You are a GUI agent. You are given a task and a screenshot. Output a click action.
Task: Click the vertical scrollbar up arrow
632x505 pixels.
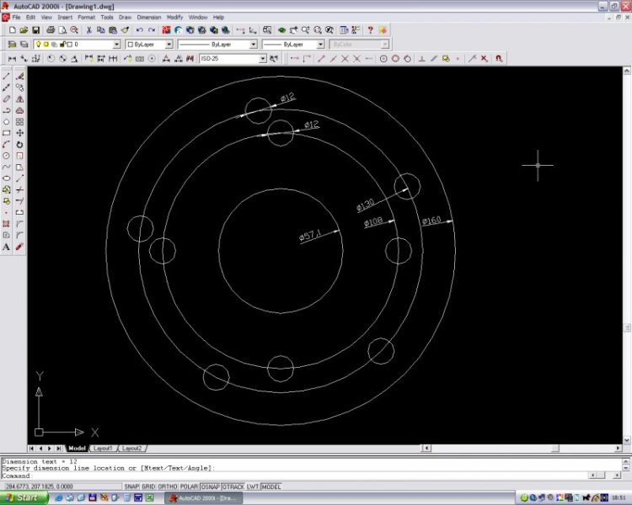627,71
